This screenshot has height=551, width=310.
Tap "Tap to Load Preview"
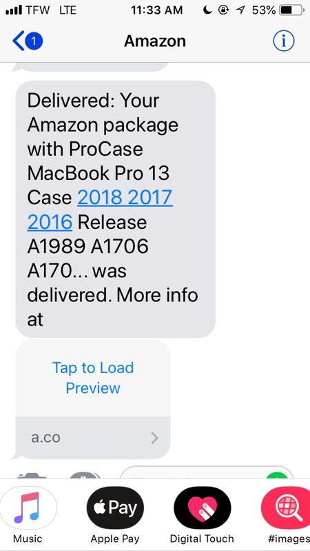click(x=93, y=378)
